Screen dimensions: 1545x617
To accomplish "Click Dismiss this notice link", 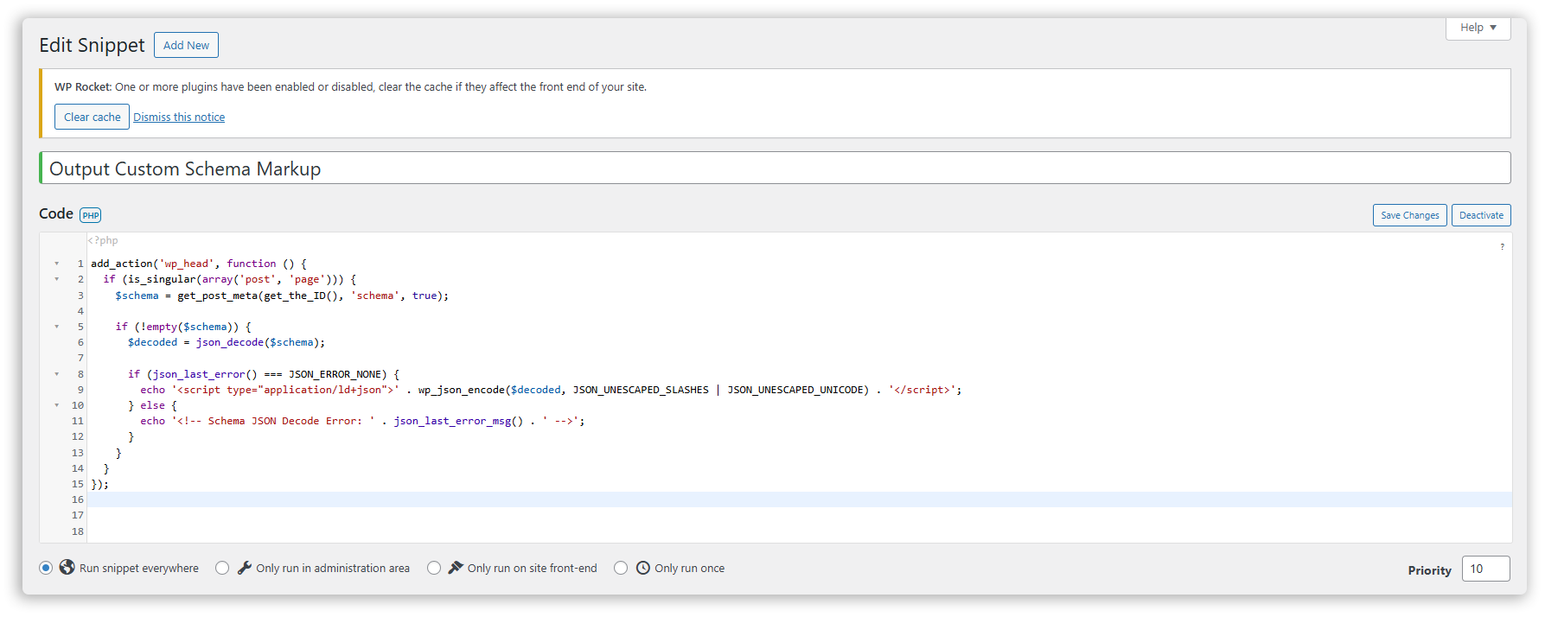I will 179,117.
